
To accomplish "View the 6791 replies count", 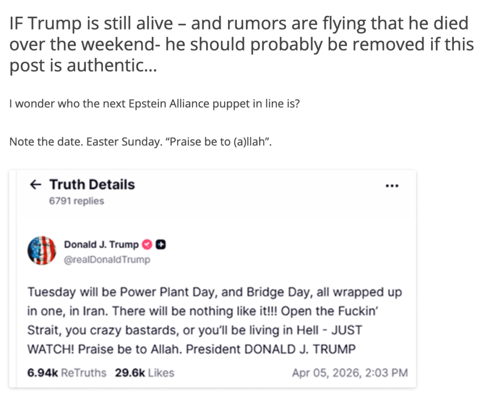I will [x=77, y=201].
